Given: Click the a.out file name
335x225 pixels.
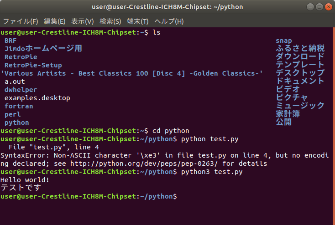Looking at the screenshot, I should (15, 82).
